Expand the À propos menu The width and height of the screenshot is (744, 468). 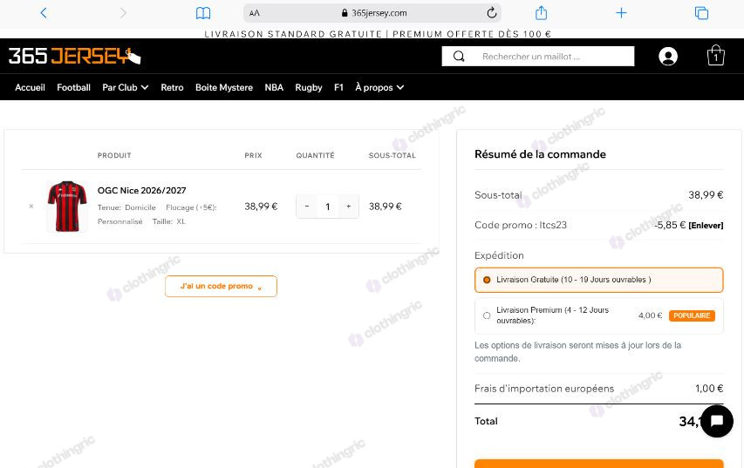[x=379, y=87]
